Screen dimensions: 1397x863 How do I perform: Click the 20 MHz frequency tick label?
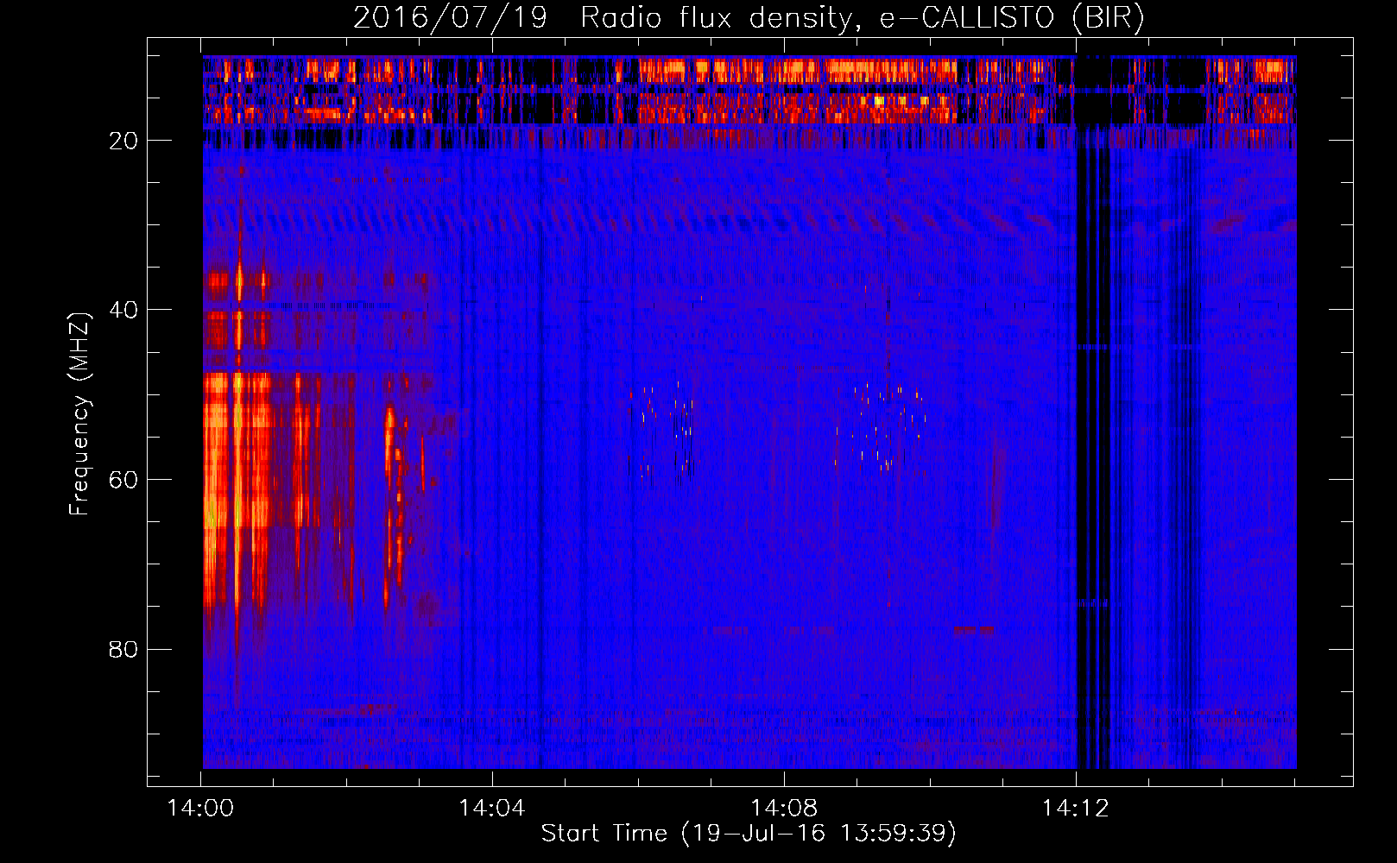coord(123,141)
